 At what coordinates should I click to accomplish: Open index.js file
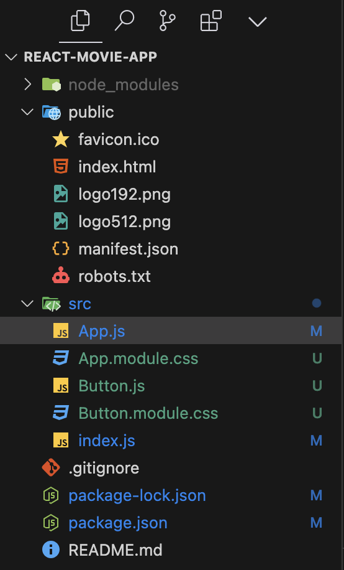point(107,441)
